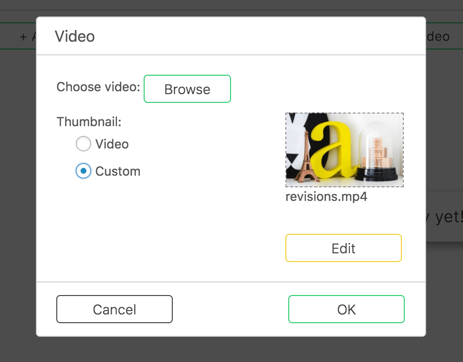
Task: Click the 'Thumbnail:' section label
Action: 89,121
